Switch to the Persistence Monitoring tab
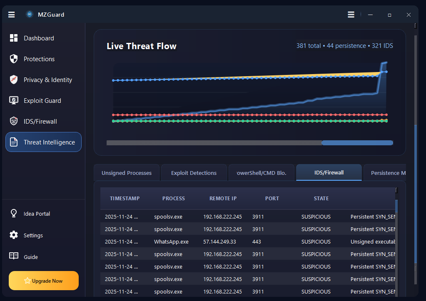426x301 pixels. (x=391, y=172)
